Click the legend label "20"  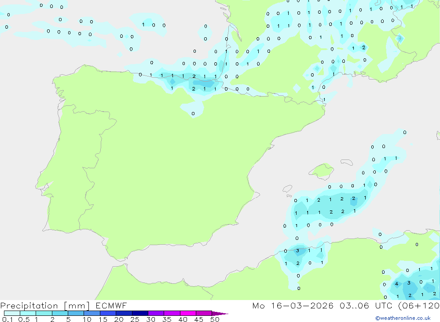pyautogui.click(x=119, y=319)
